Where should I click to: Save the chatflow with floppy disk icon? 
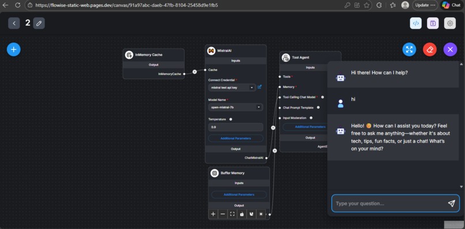(x=433, y=24)
